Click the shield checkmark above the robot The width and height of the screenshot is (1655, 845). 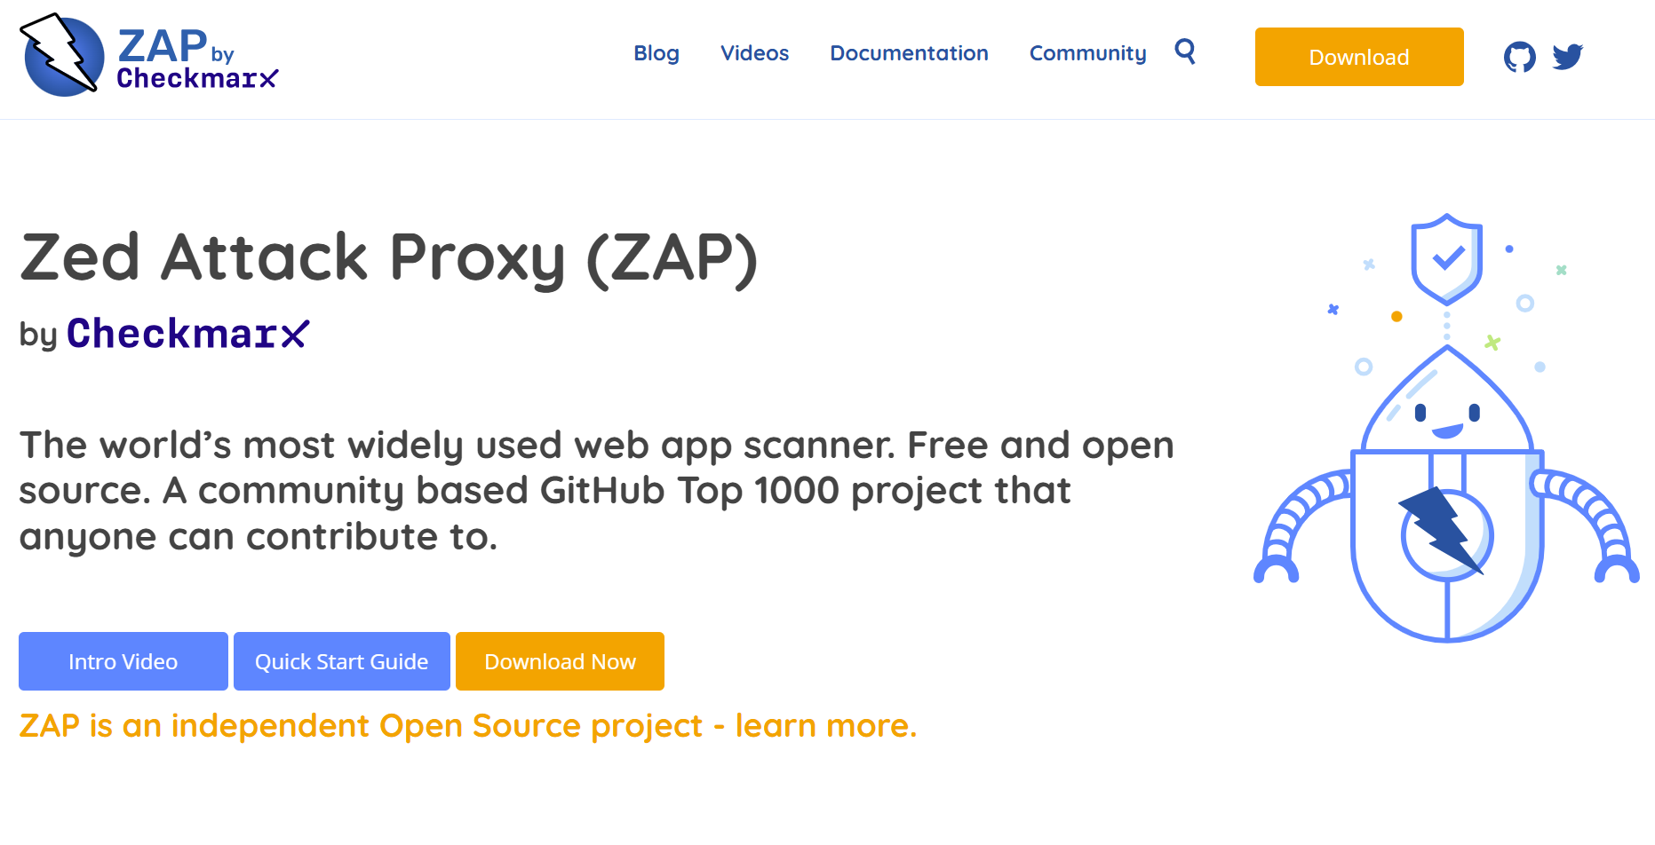tap(1444, 260)
